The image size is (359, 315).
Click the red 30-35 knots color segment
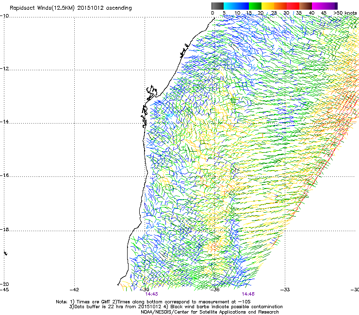click(x=293, y=6)
